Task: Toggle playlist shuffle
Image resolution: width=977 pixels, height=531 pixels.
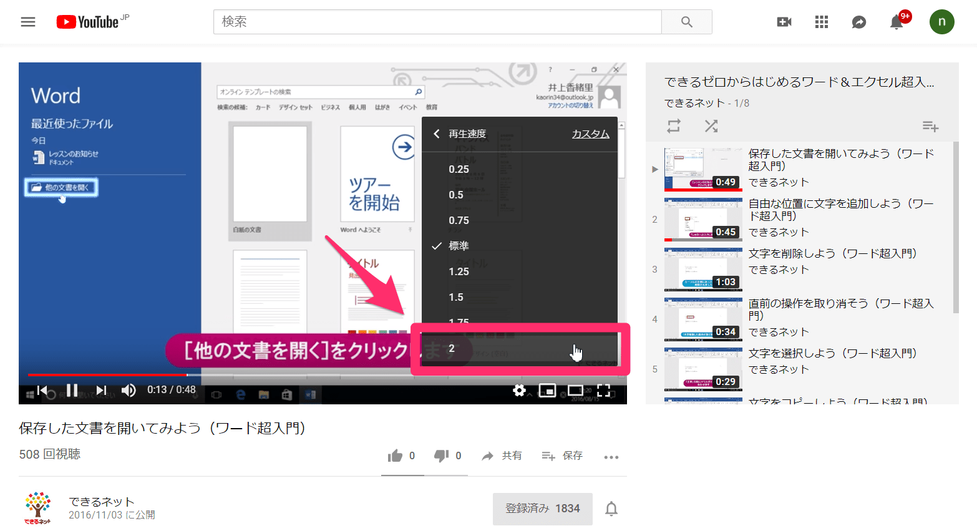Action: coord(711,126)
